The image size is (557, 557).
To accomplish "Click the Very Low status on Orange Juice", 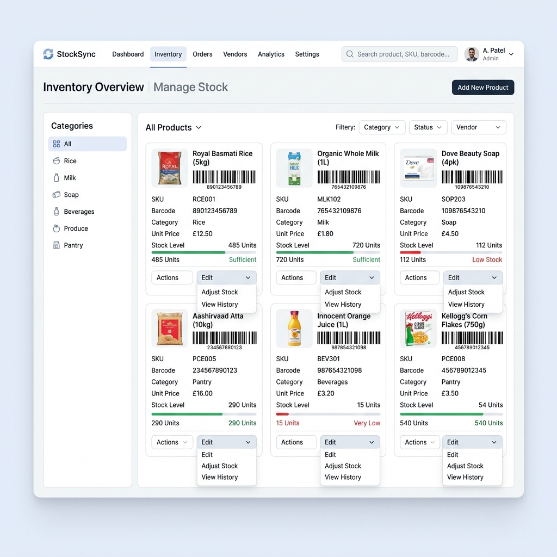I will tap(367, 423).
